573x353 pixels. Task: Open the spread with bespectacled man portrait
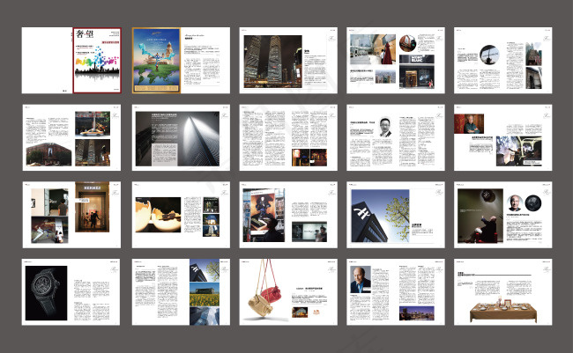coord(396,137)
